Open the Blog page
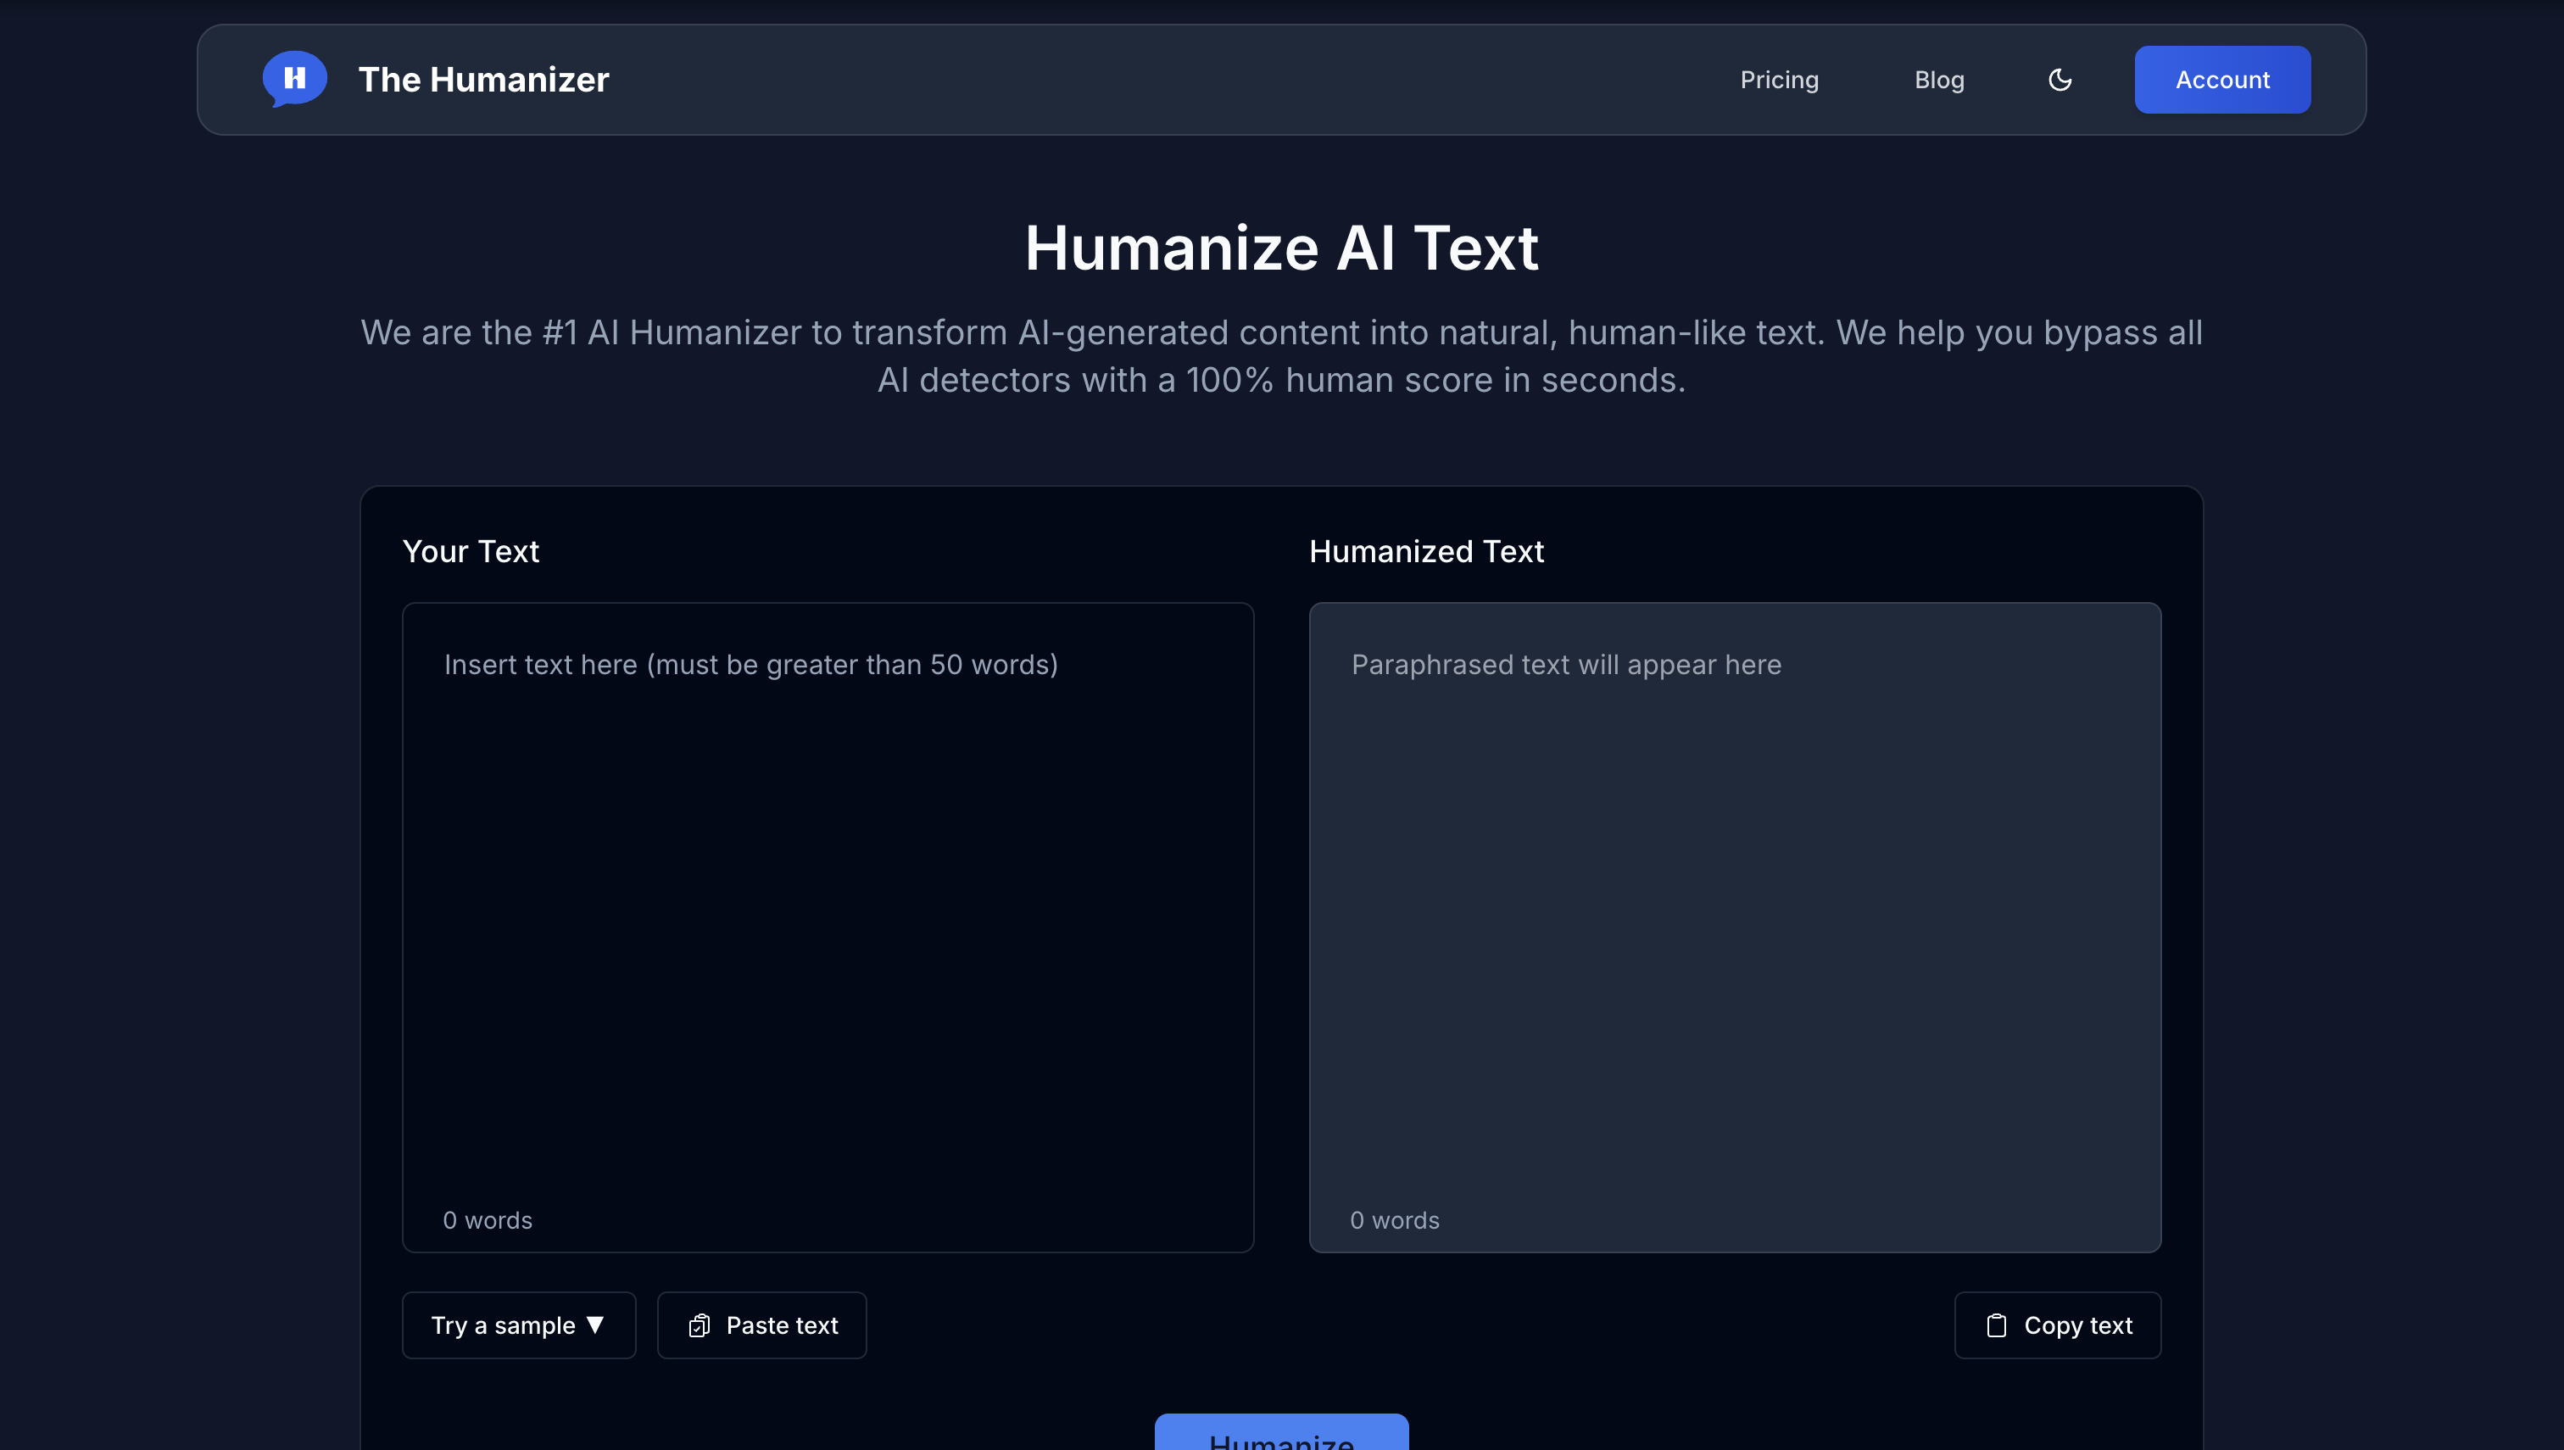 [1938, 80]
